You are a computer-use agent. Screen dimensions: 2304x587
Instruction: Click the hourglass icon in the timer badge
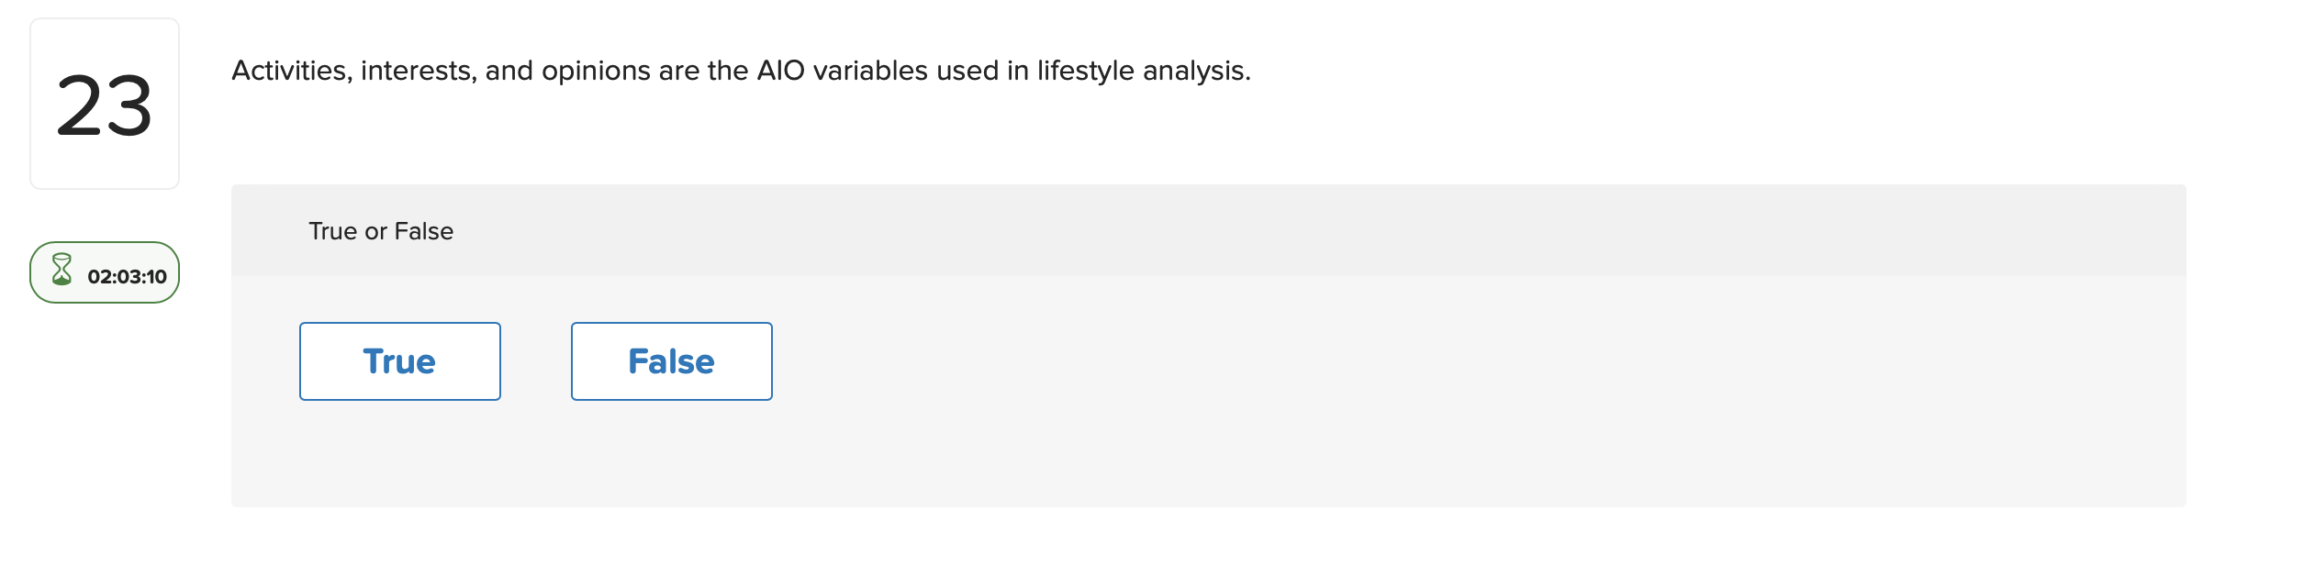click(x=62, y=271)
